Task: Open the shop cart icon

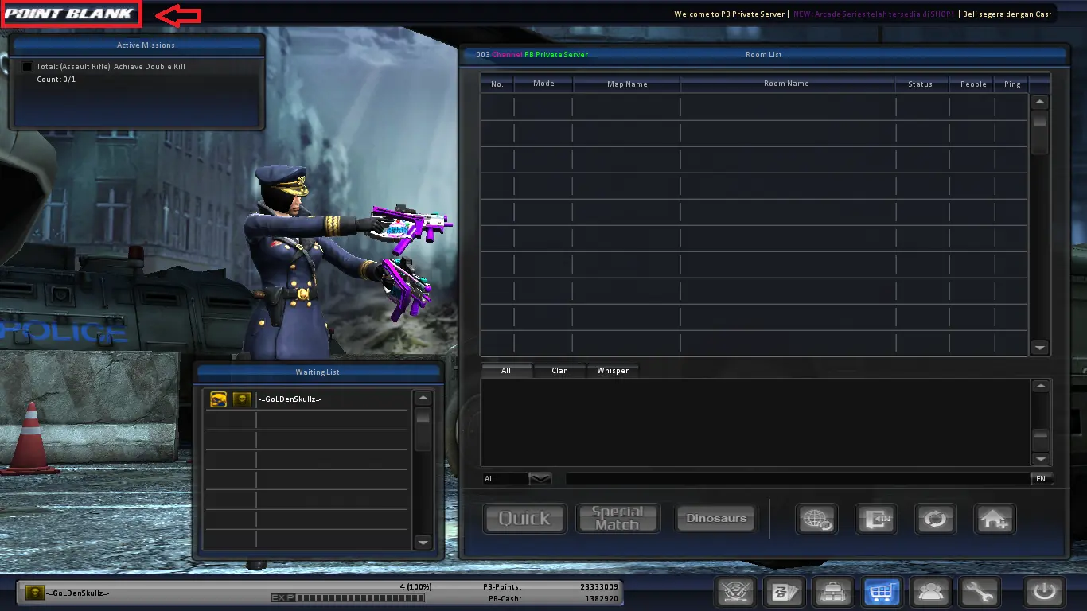Action: point(882,593)
